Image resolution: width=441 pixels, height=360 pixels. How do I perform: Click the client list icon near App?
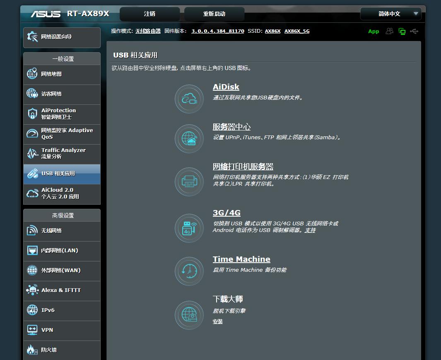tap(389, 31)
